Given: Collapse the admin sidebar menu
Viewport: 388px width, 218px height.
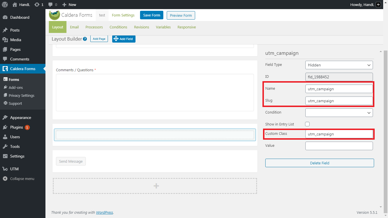Looking at the screenshot, I should [22, 179].
